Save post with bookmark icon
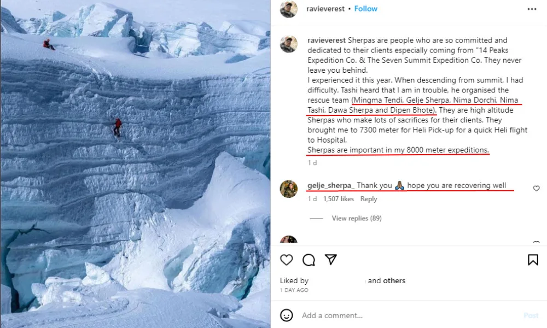This screenshot has height=328, width=547. coord(533,260)
